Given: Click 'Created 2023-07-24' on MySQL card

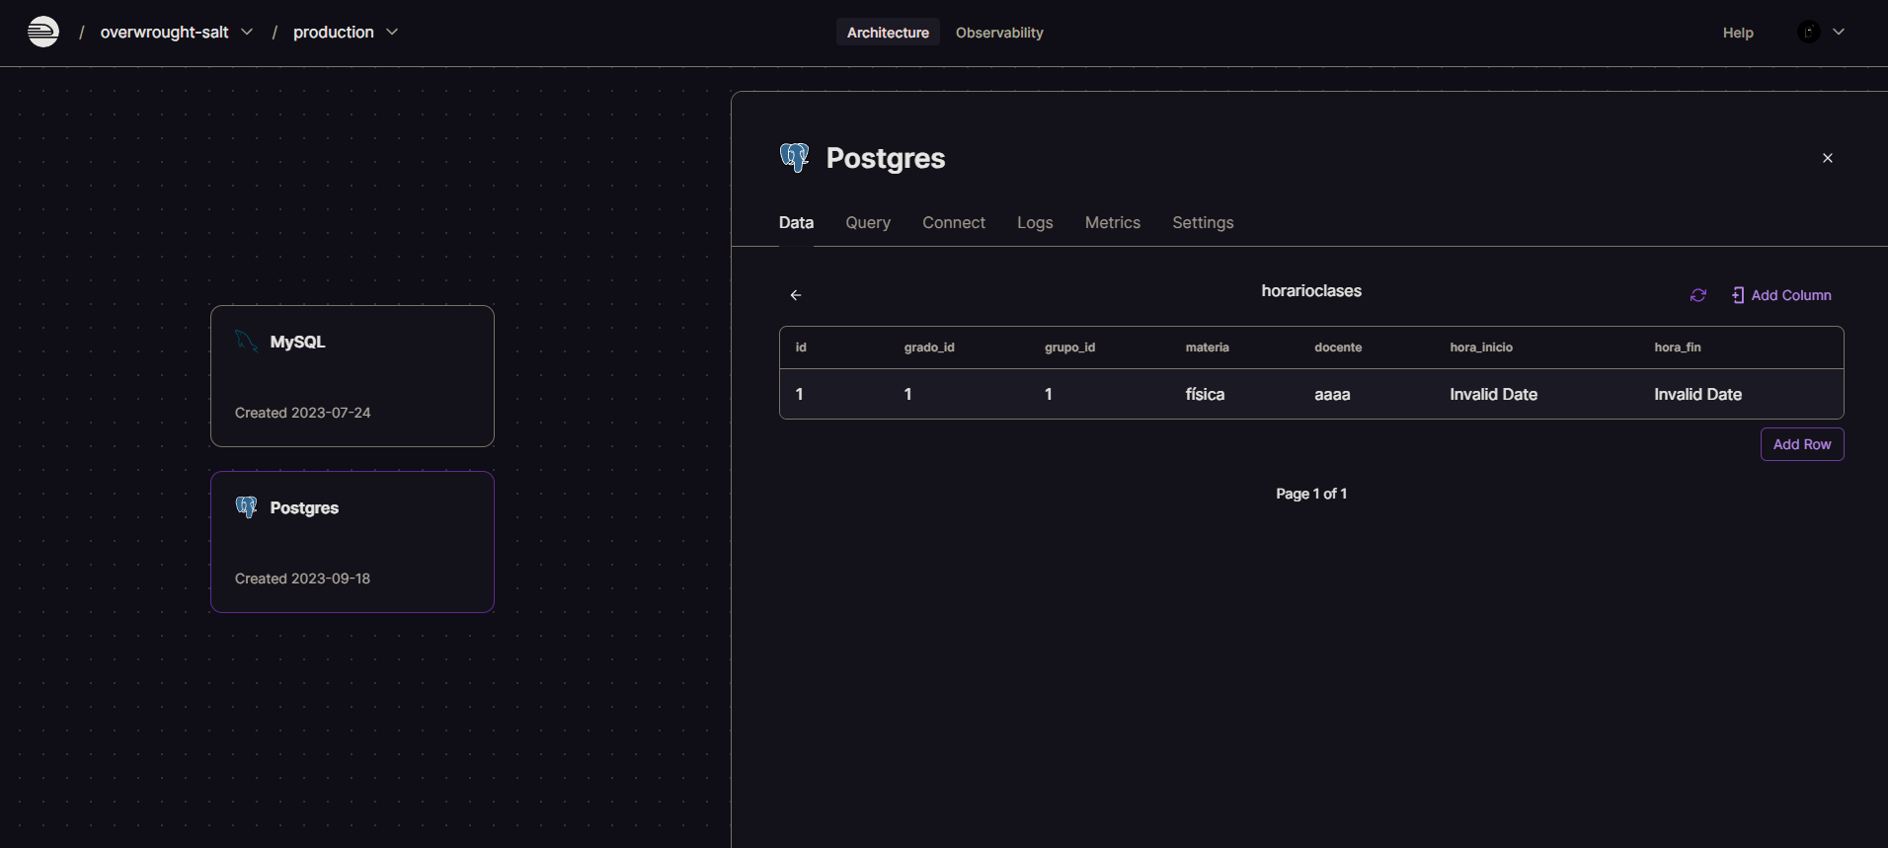Looking at the screenshot, I should coord(303,413).
